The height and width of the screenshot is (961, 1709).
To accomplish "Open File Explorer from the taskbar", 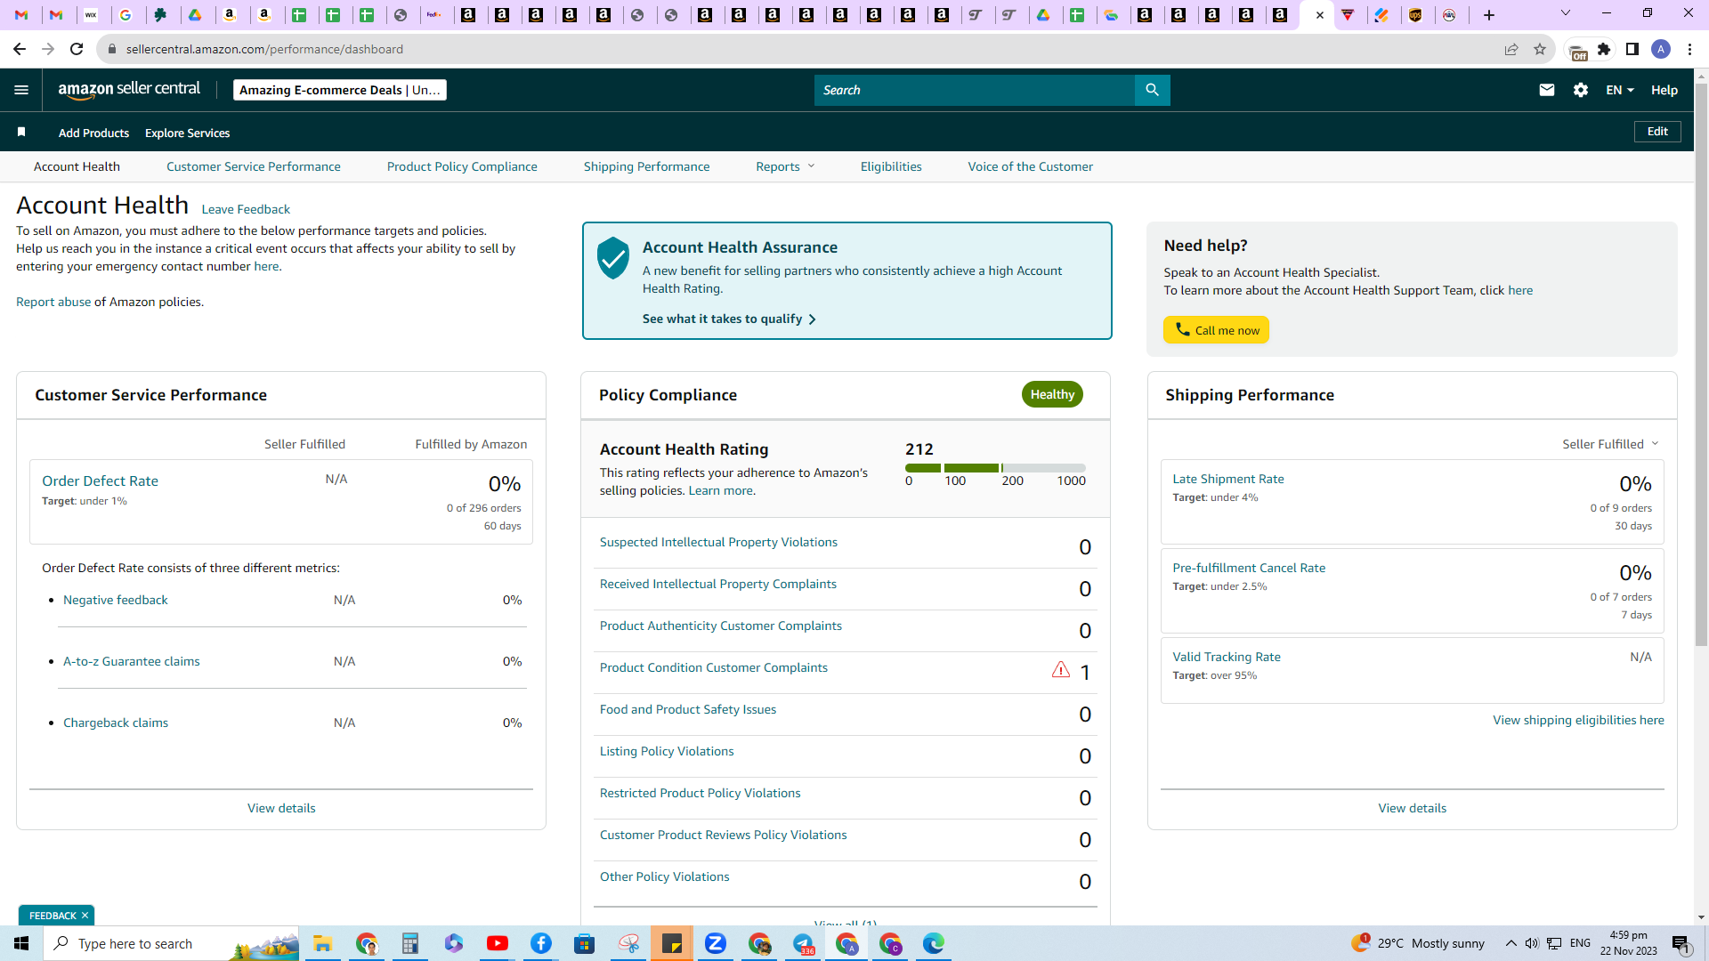I will 323,943.
